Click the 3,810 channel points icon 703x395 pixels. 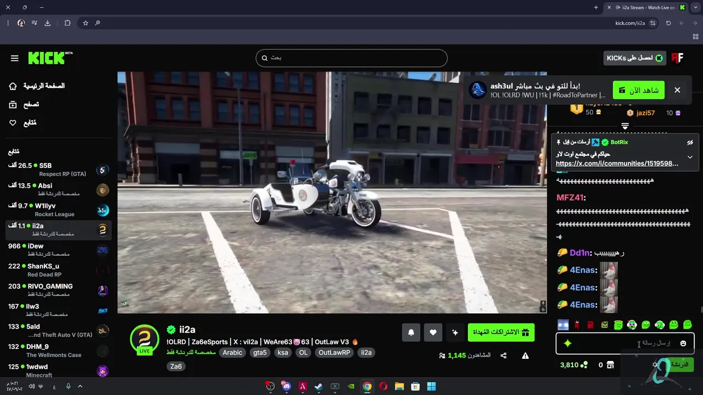click(x=584, y=365)
